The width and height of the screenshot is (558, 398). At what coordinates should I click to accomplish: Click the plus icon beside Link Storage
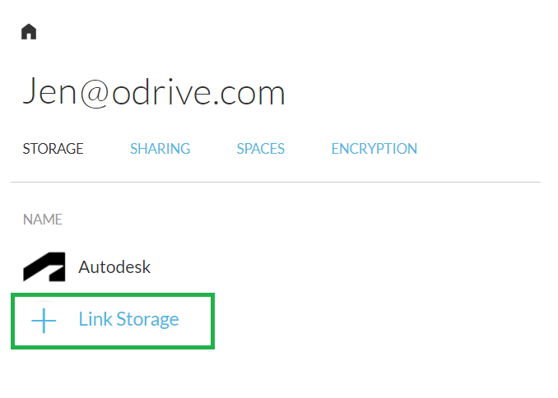[43, 320]
